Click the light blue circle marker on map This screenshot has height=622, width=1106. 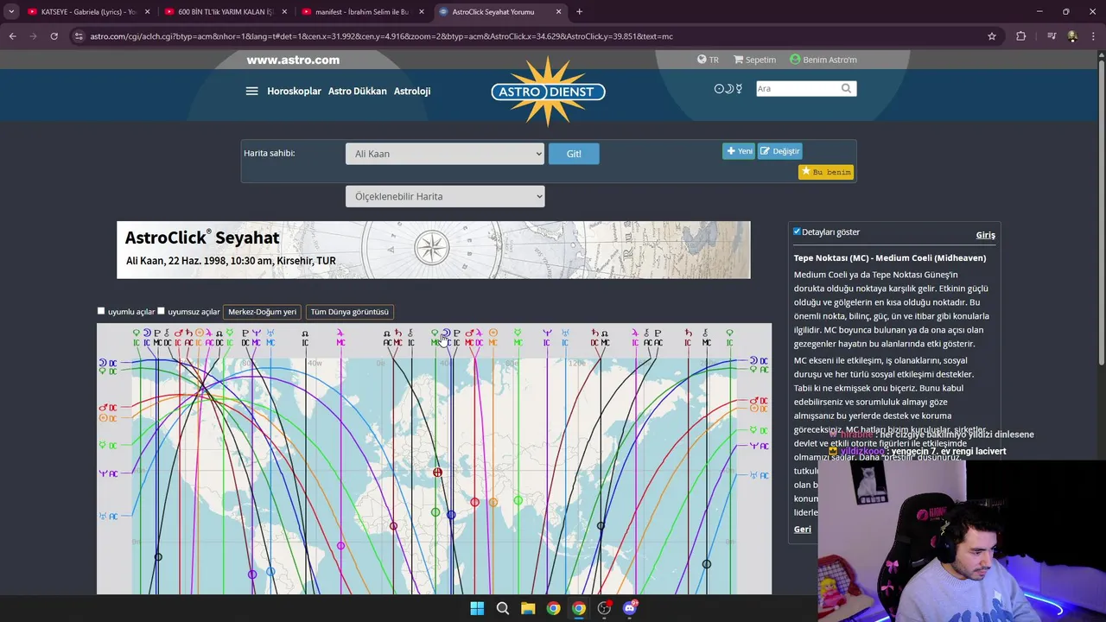pyautogui.click(x=270, y=571)
